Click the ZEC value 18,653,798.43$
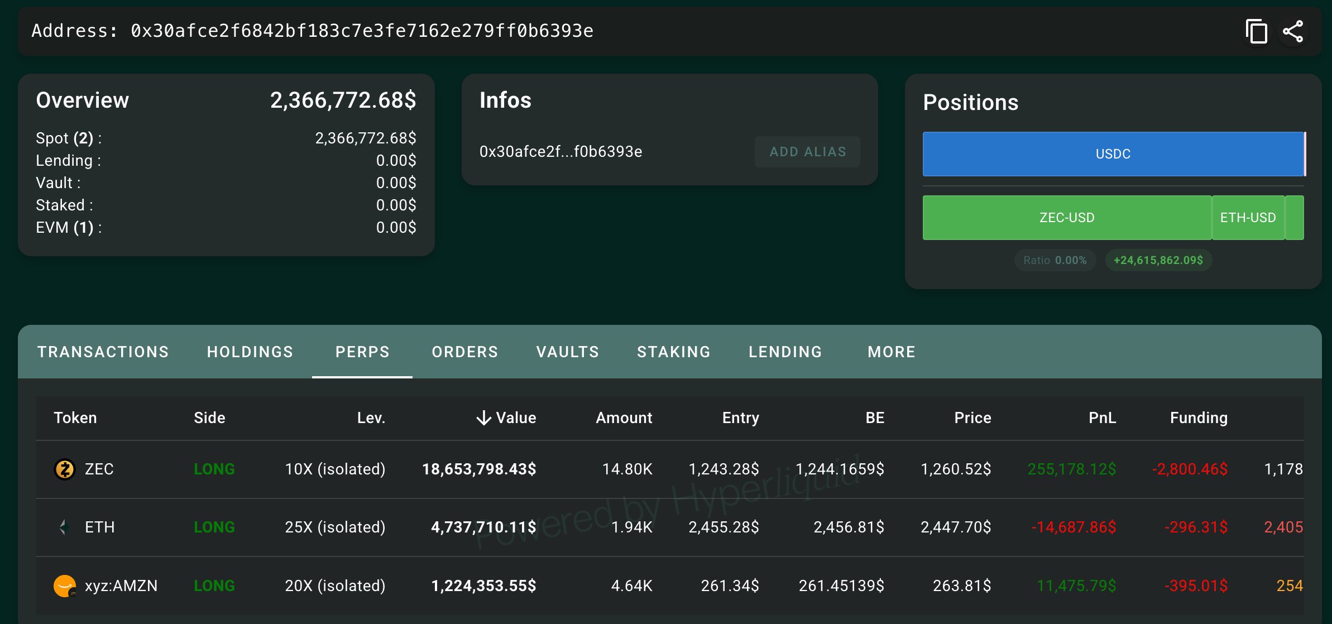This screenshot has width=1332, height=624. coord(479,469)
